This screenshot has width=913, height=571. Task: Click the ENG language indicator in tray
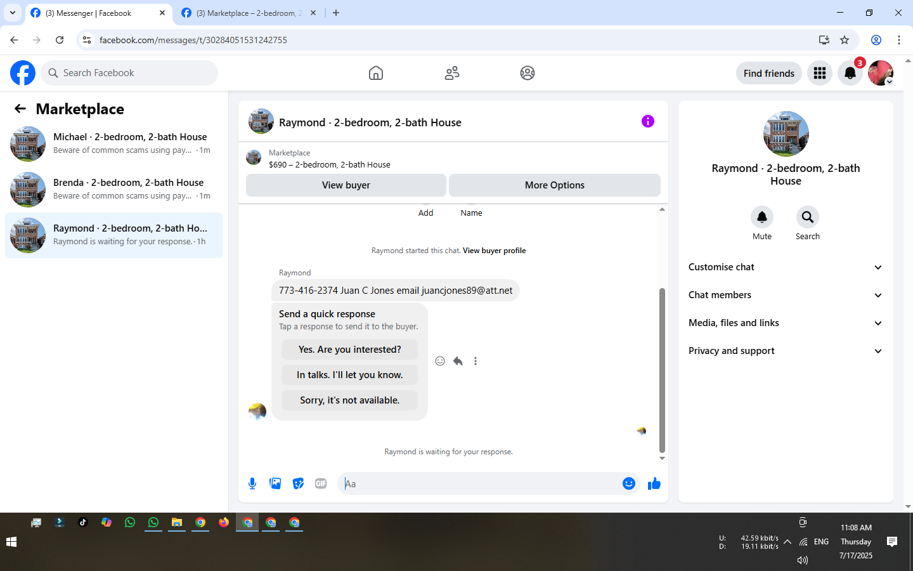coord(821,542)
